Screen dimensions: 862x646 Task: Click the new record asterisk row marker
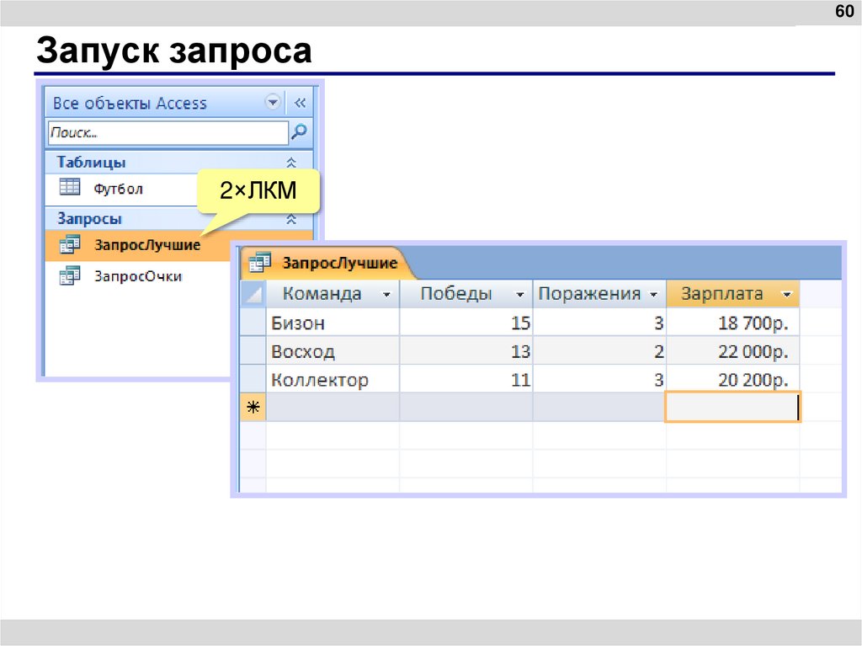[x=252, y=406]
